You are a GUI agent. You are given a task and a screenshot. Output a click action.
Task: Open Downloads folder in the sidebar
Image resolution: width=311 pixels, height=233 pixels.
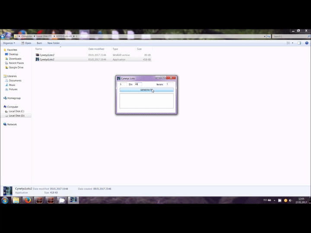click(15, 59)
